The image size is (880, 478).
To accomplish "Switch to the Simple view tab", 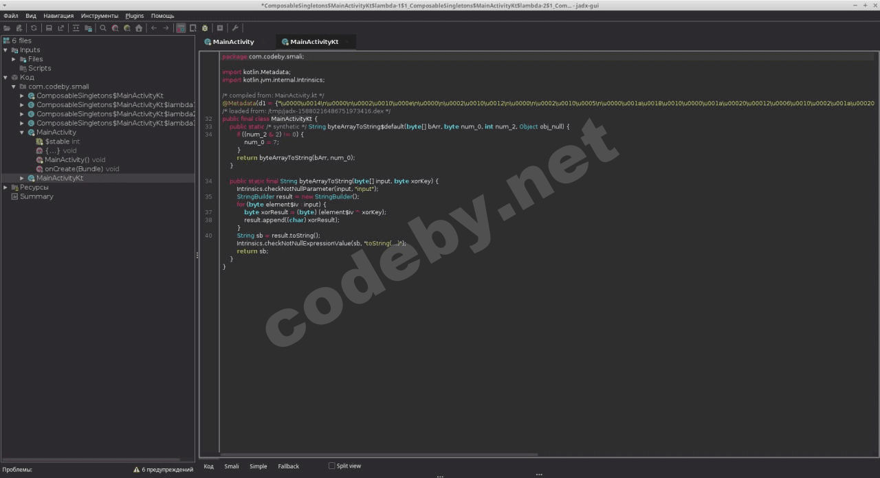I will [x=258, y=466].
